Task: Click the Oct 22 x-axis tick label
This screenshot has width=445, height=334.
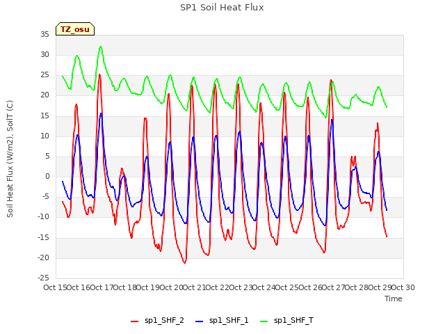Action: (x=218, y=287)
